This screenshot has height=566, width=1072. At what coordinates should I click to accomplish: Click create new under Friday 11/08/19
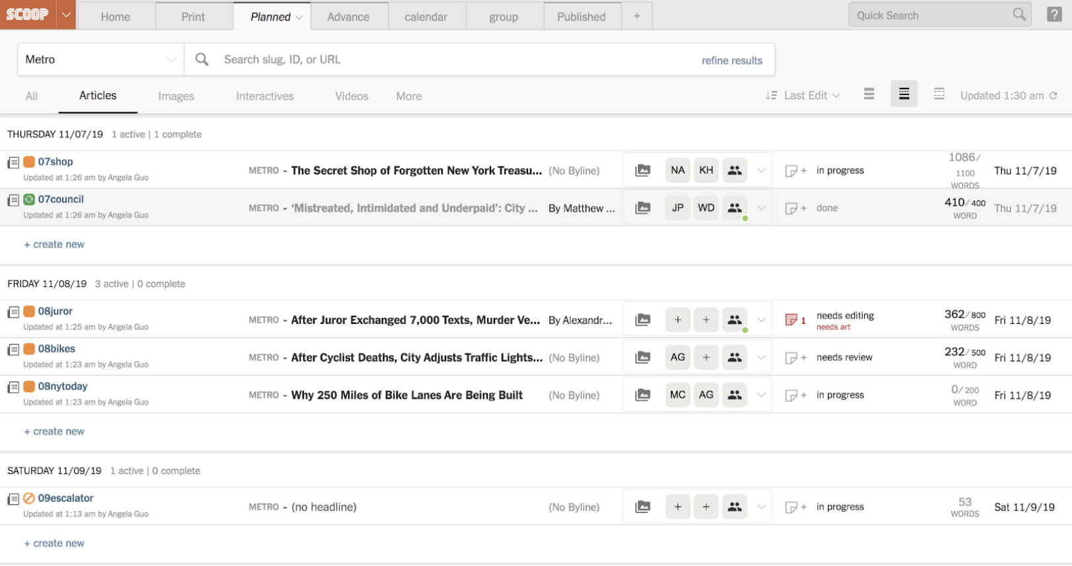pyautogui.click(x=54, y=432)
